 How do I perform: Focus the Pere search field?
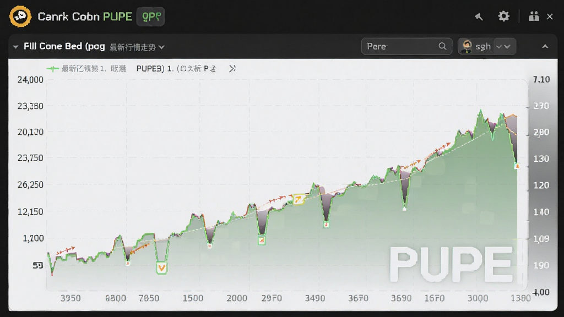coord(406,46)
